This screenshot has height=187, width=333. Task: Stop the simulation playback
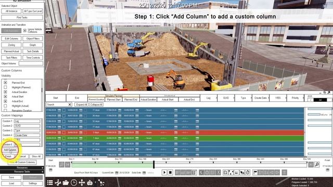(x=170, y=172)
